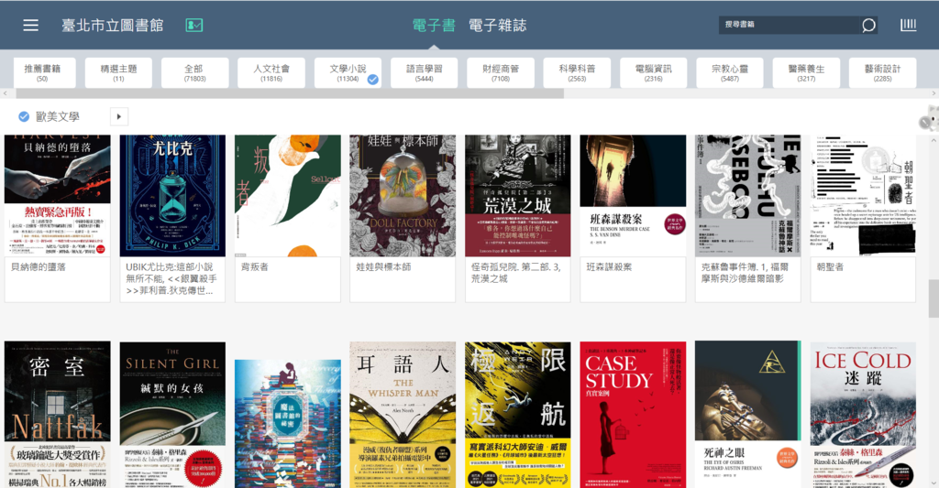This screenshot has height=488, width=939.
Task: Open the Ice Cold 迷蹤 book cover
Action: tap(863, 415)
